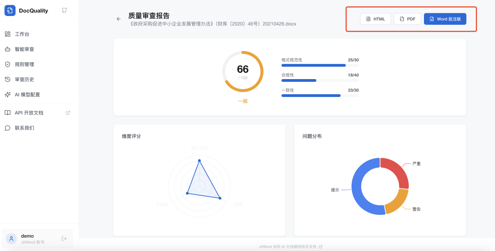This screenshot has width=495, height=251.
Task: Click the back arrow beside 质量审查报告
Action: [119, 19]
